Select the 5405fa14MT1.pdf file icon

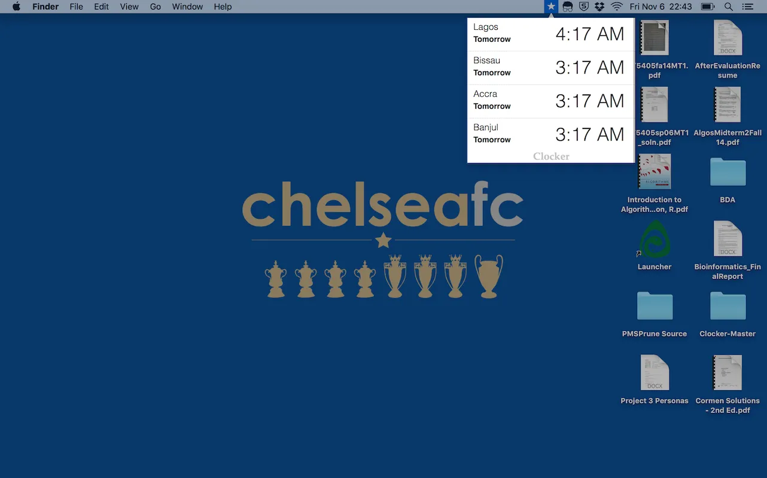[x=655, y=38]
